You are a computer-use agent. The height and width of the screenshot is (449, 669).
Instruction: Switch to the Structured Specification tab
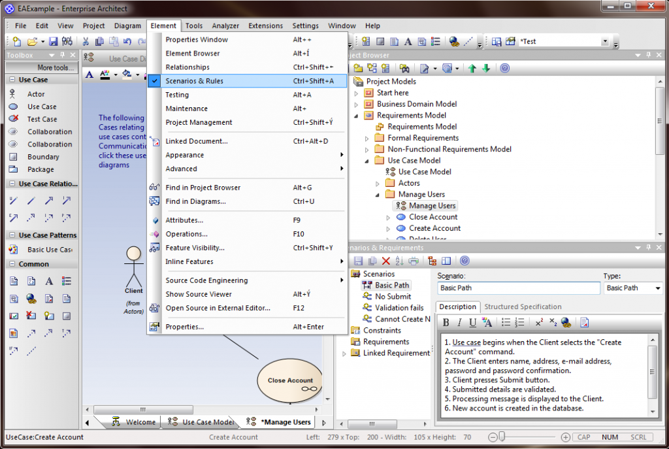(x=523, y=307)
